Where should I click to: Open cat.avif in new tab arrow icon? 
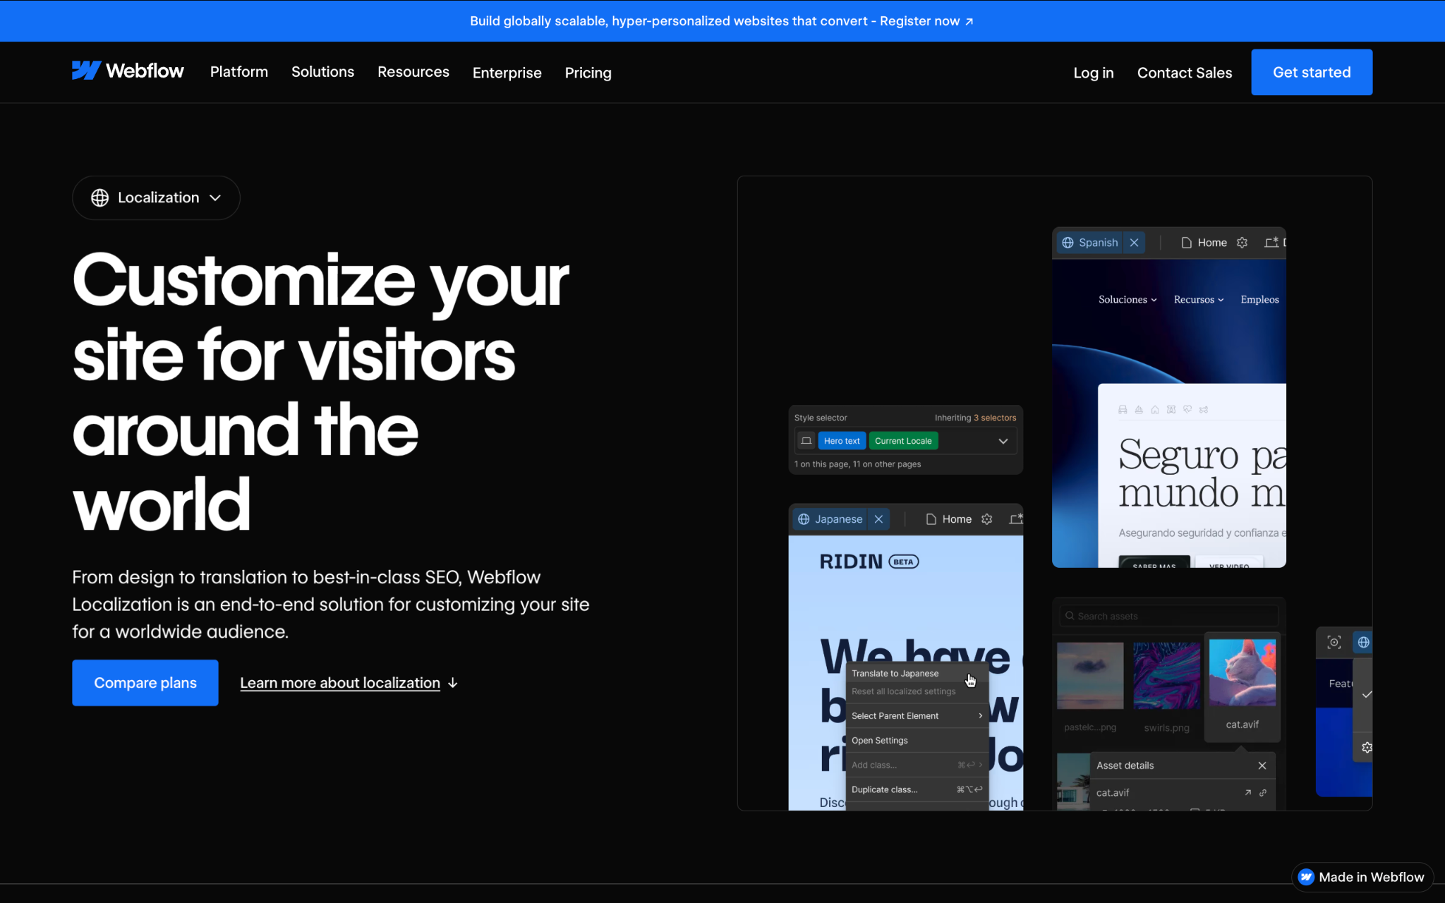click(x=1247, y=793)
